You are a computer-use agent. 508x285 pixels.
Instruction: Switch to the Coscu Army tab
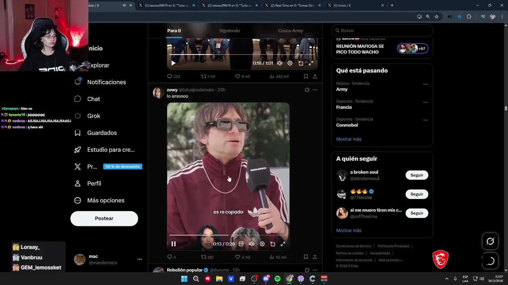coord(291,30)
